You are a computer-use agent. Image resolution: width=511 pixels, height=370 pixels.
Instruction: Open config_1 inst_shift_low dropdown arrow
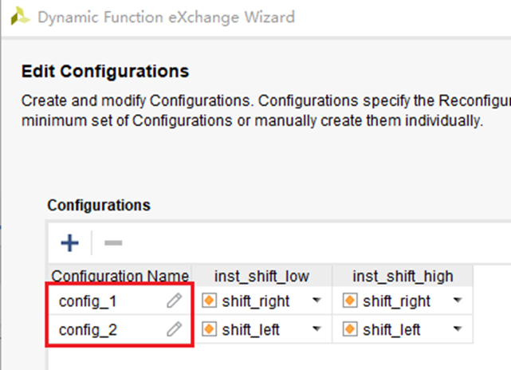(317, 301)
